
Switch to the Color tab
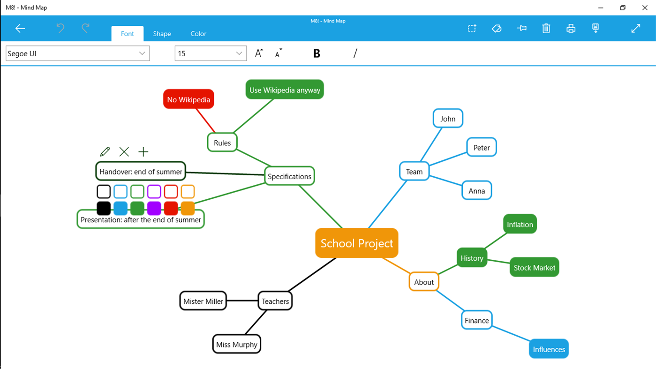(198, 33)
